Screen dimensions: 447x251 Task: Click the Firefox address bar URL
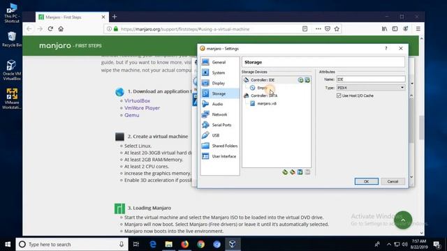(x=185, y=29)
